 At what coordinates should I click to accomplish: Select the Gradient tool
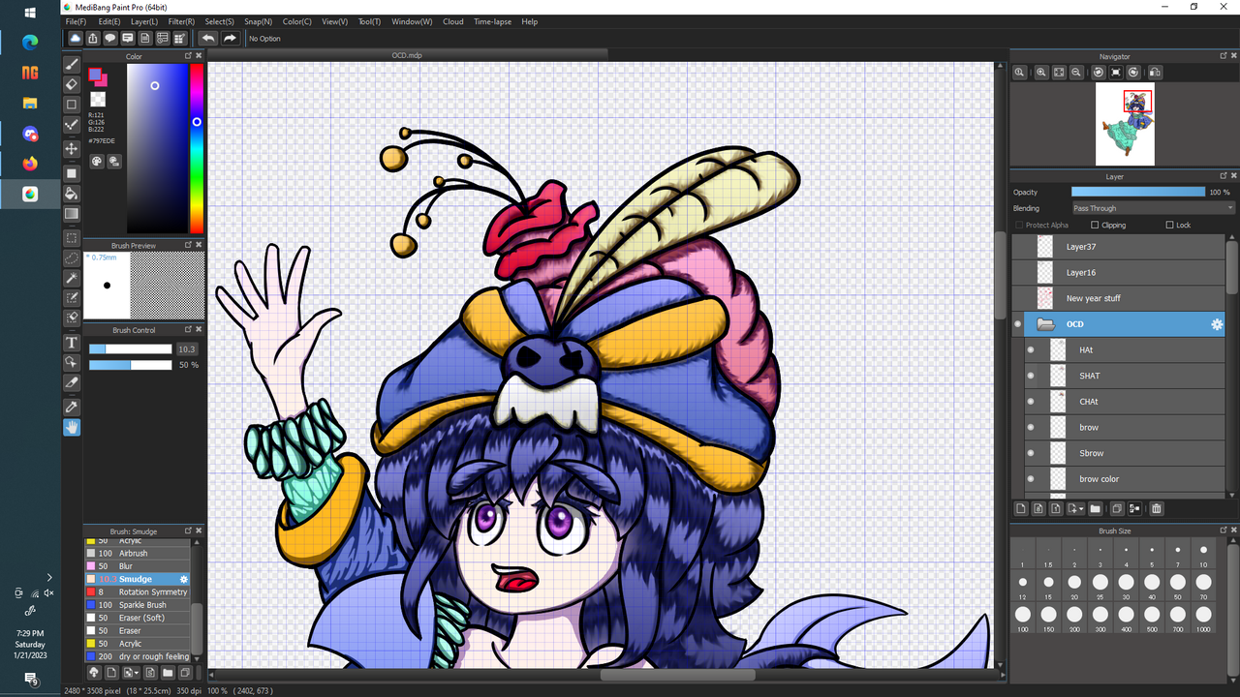[x=72, y=213]
